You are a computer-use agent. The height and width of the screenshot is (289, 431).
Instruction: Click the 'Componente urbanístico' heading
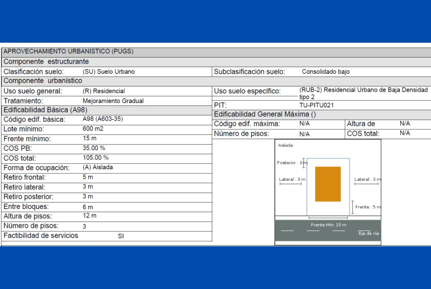point(43,81)
